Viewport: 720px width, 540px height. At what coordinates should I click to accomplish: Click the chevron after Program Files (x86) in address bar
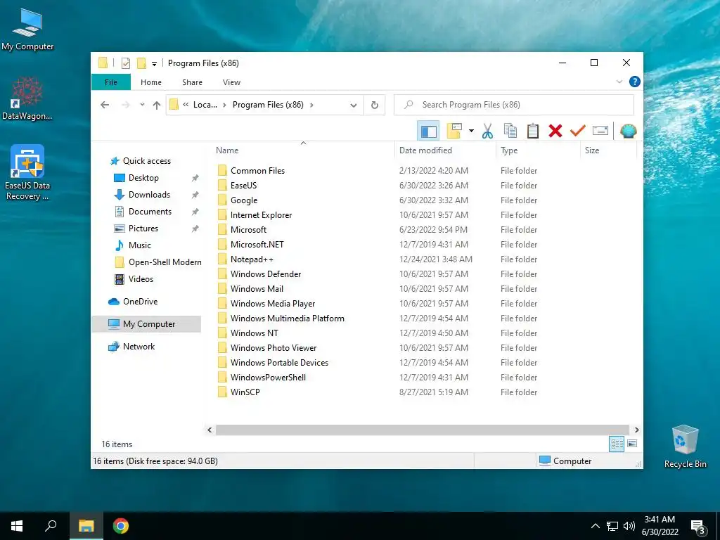(x=311, y=105)
